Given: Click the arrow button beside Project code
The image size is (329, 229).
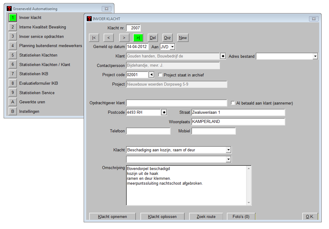Looking at the screenshot, I should click(151, 75).
